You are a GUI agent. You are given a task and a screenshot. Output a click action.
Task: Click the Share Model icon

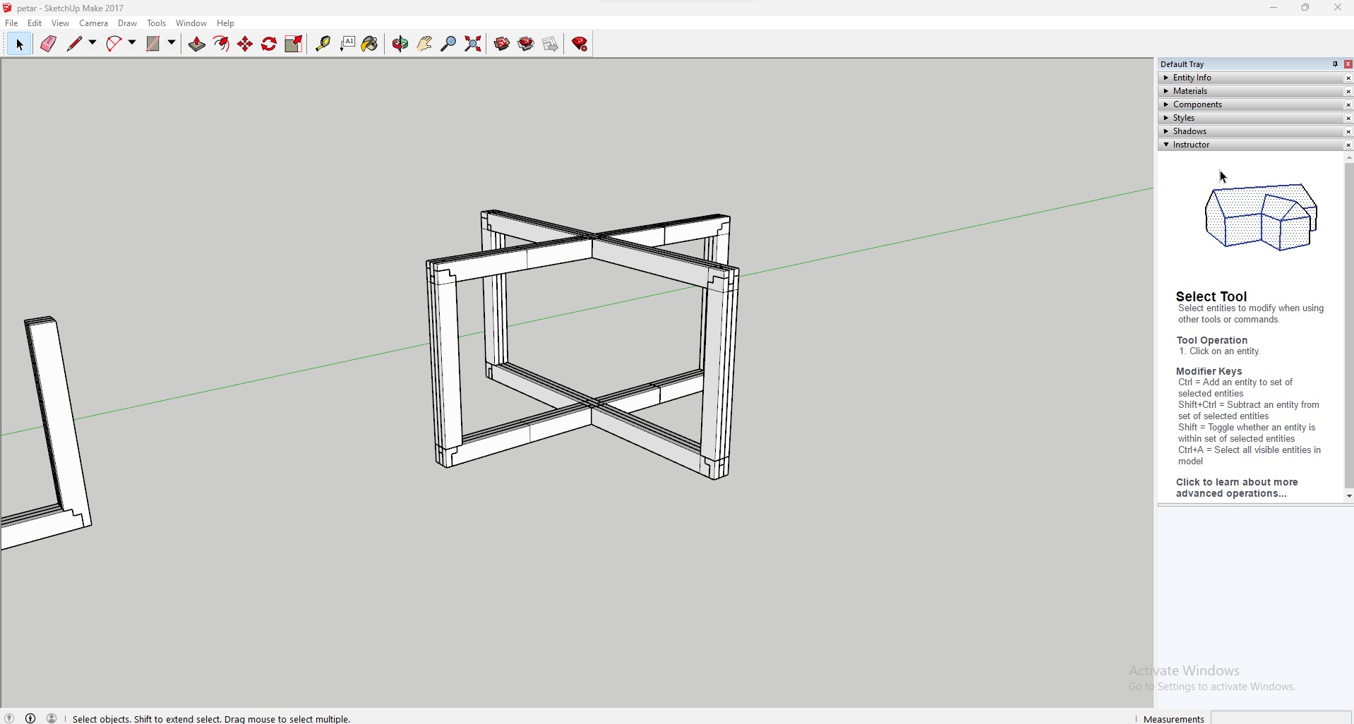click(527, 44)
